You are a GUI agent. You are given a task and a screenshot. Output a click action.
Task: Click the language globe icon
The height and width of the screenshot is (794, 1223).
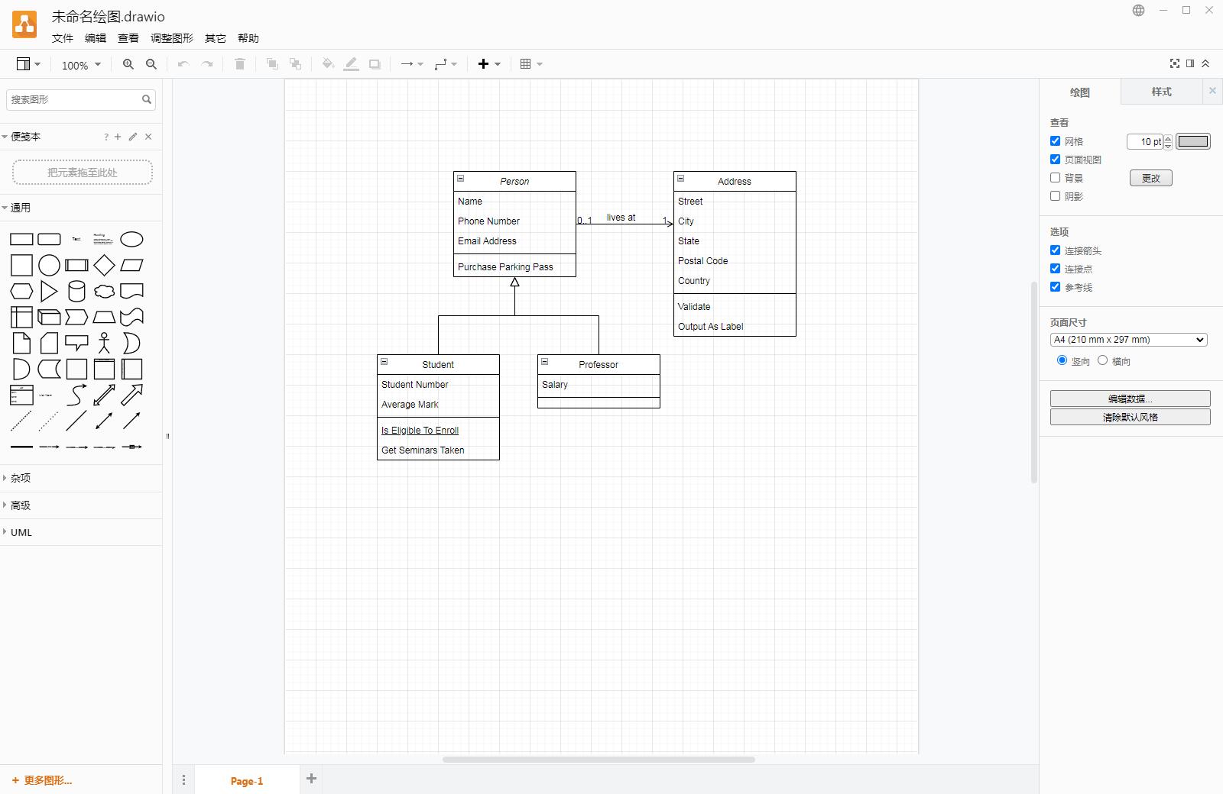(x=1138, y=11)
